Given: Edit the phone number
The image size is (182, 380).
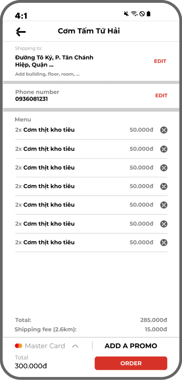Looking at the screenshot, I should tap(161, 95).
